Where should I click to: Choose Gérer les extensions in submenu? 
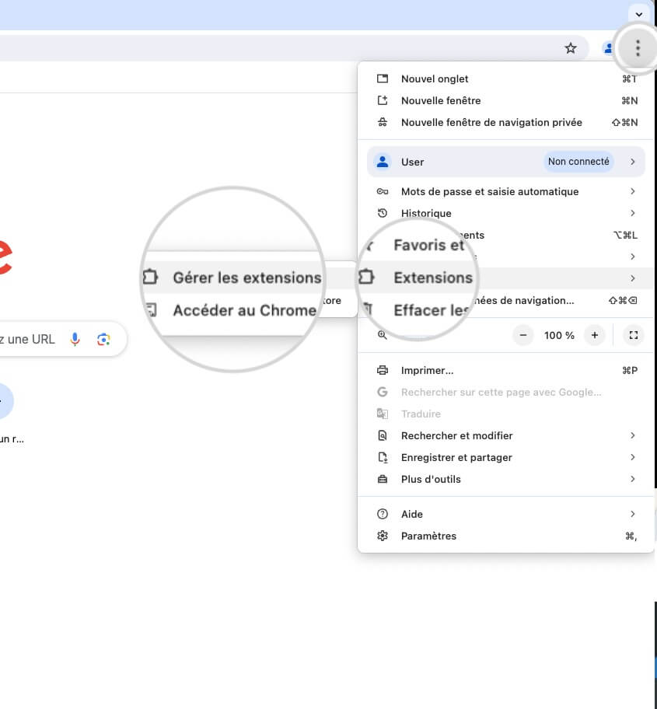coord(248,278)
